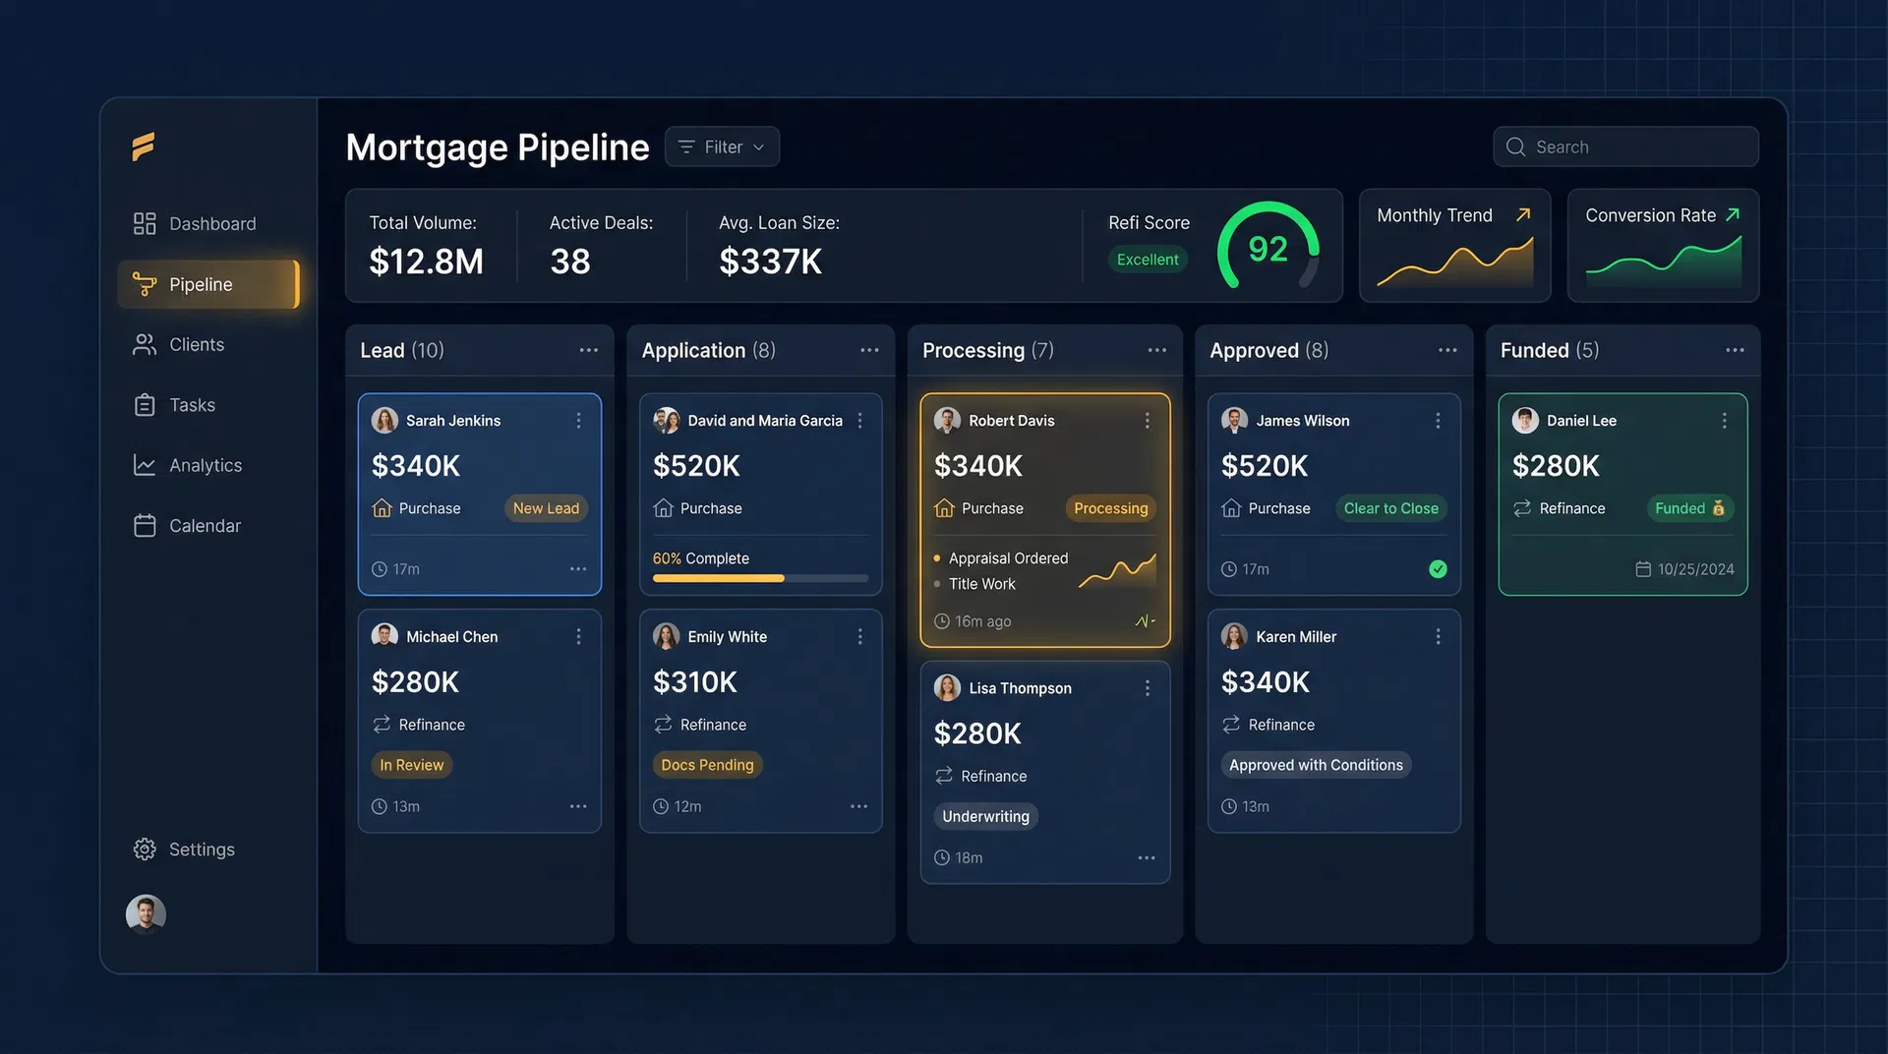Click the green checkmark on James Wilson card

pos(1438,568)
